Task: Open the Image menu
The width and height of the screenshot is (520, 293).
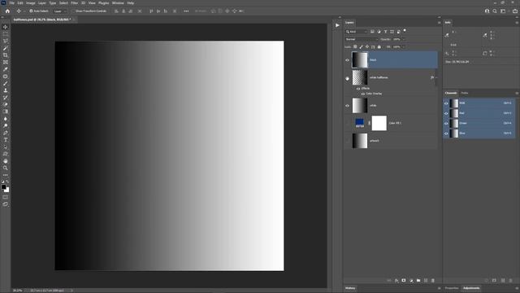Action: coord(31,3)
